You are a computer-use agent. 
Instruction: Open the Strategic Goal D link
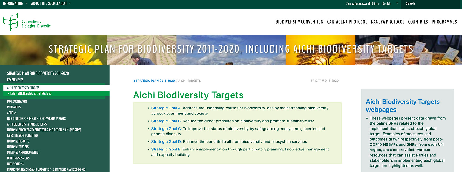point(166,142)
